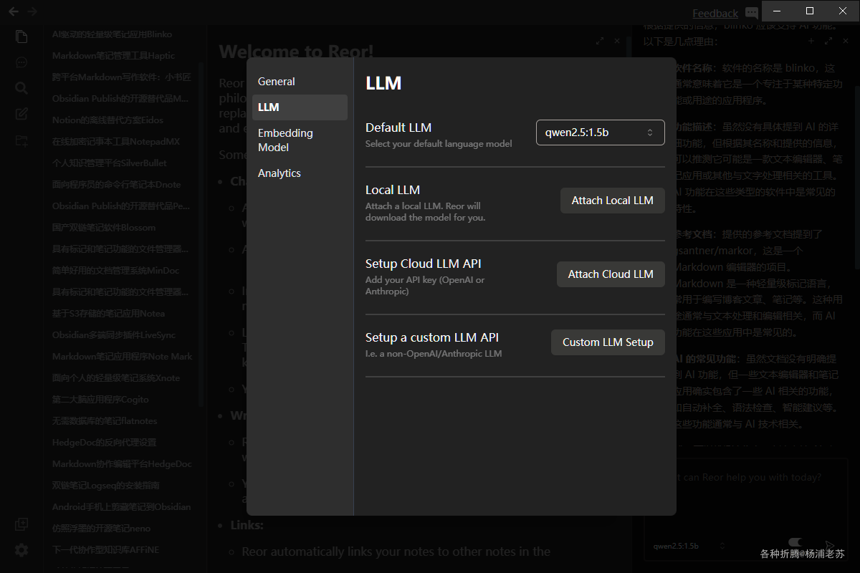
Task: Open the Feedback link in the title bar
Action: pos(715,13)
